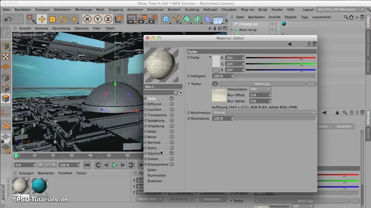371x208 pixels.
Task: Open Illumination settings in Material-Editor
Action: click(x=157, y=175)
